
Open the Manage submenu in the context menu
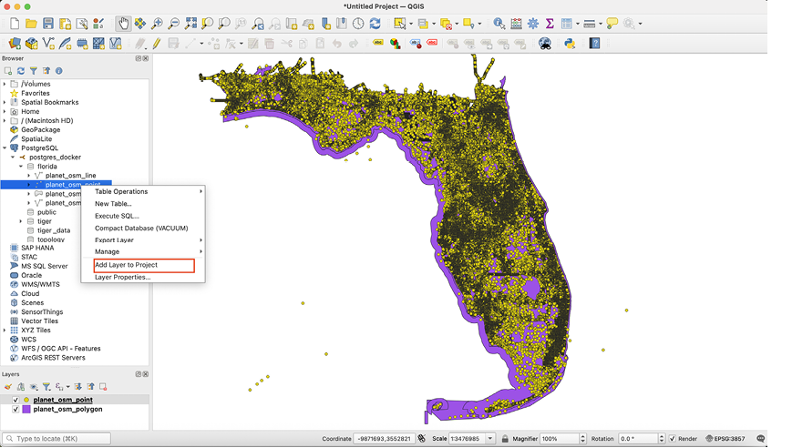[x=143, y=251]
